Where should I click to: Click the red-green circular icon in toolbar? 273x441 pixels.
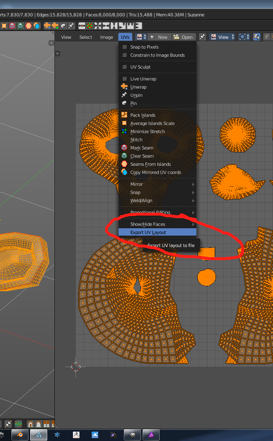point(90,26)
